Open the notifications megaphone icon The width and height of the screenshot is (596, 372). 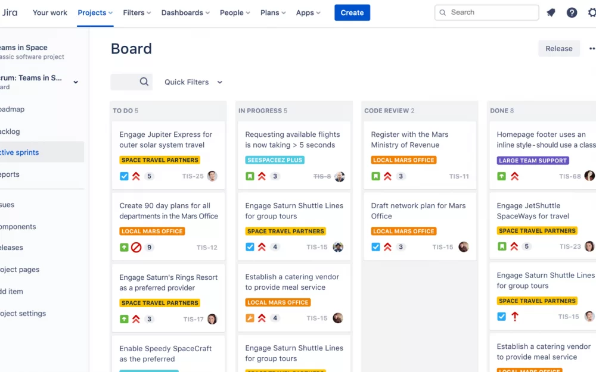551,12
